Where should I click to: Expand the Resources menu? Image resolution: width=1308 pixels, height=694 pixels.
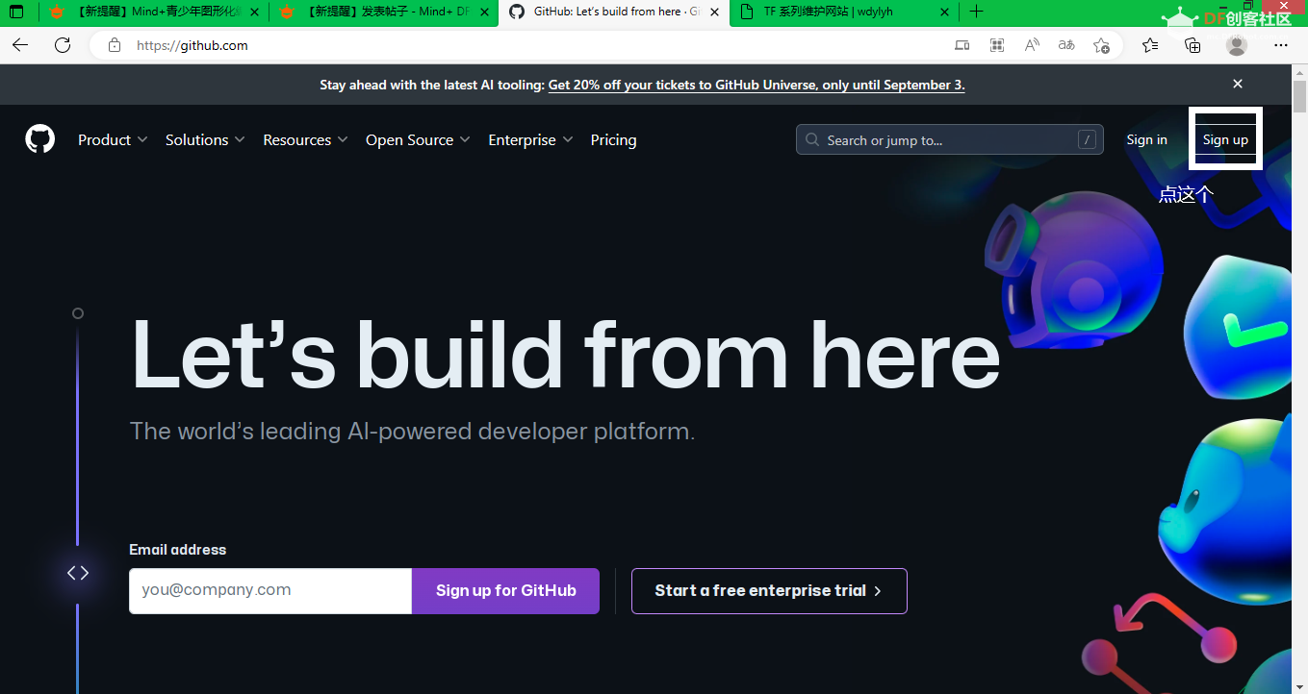(x=305, y=139)
